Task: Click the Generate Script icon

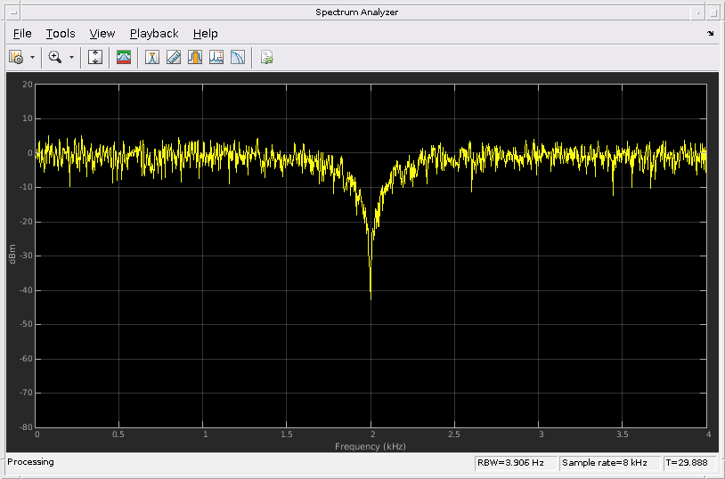Action: 266,57
